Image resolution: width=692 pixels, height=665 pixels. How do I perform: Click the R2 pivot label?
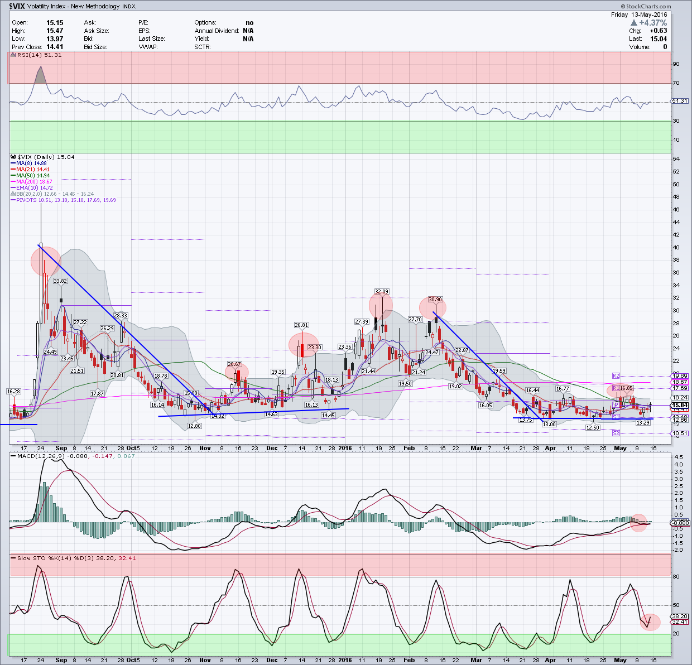point(616,376)
